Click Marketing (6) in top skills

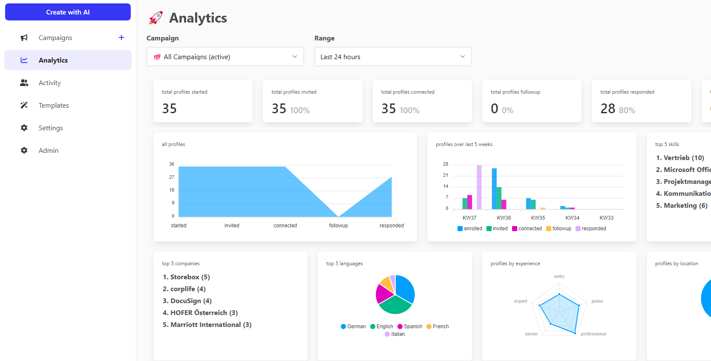(685, 206)
